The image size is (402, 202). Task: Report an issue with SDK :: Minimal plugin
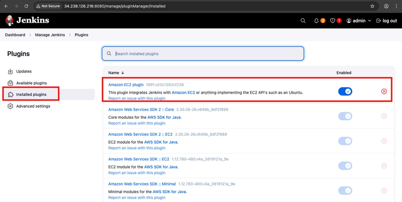tap(137, 197)
